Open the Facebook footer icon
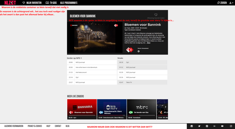This screenshot has width=235, height=129. [192, 126]
